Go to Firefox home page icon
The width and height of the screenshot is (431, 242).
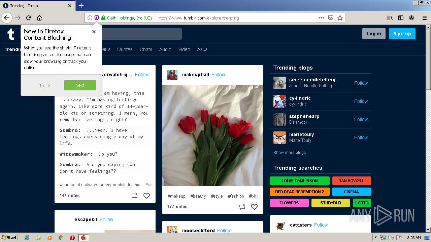tap(39, 18)
